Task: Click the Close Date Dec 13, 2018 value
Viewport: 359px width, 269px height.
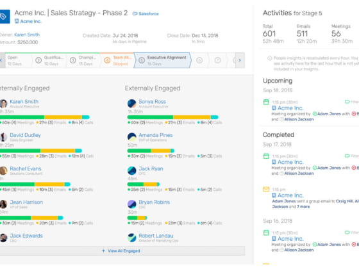Action: point(205,35)
